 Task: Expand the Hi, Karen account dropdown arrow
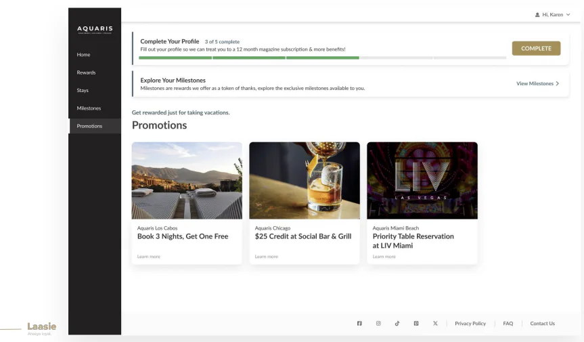tap(568, 15)
